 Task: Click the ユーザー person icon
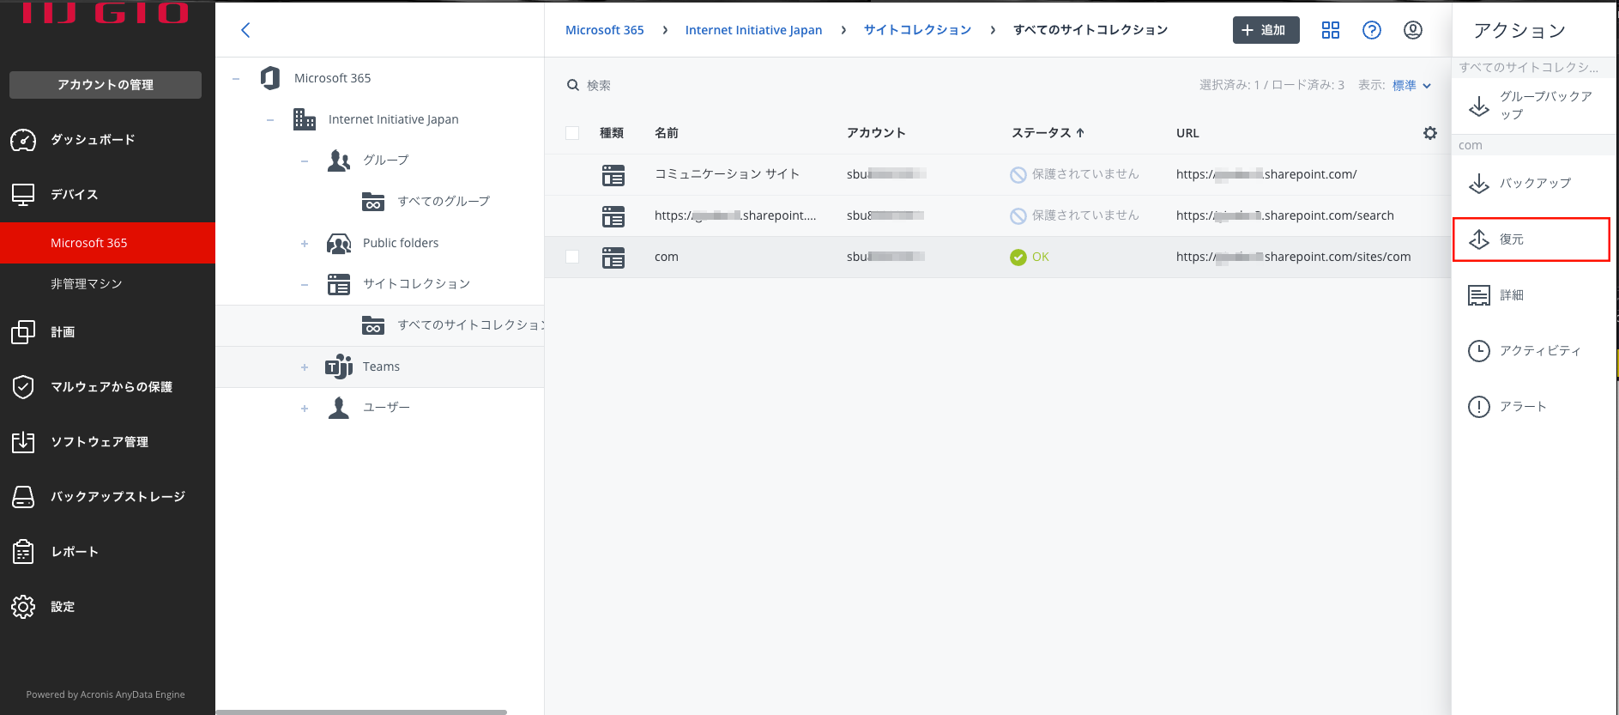point(339,408)
